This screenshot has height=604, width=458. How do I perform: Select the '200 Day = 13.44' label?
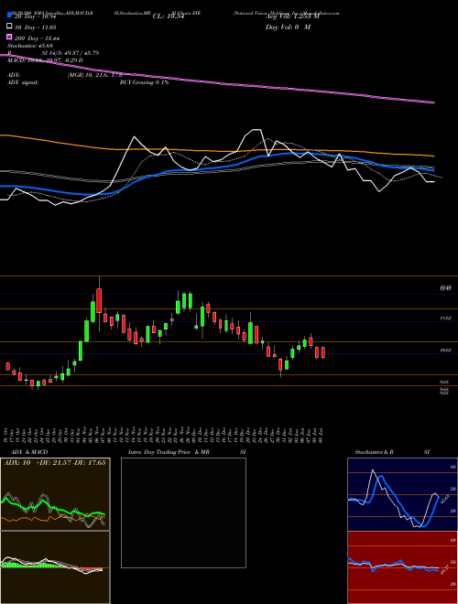point(37,38)
